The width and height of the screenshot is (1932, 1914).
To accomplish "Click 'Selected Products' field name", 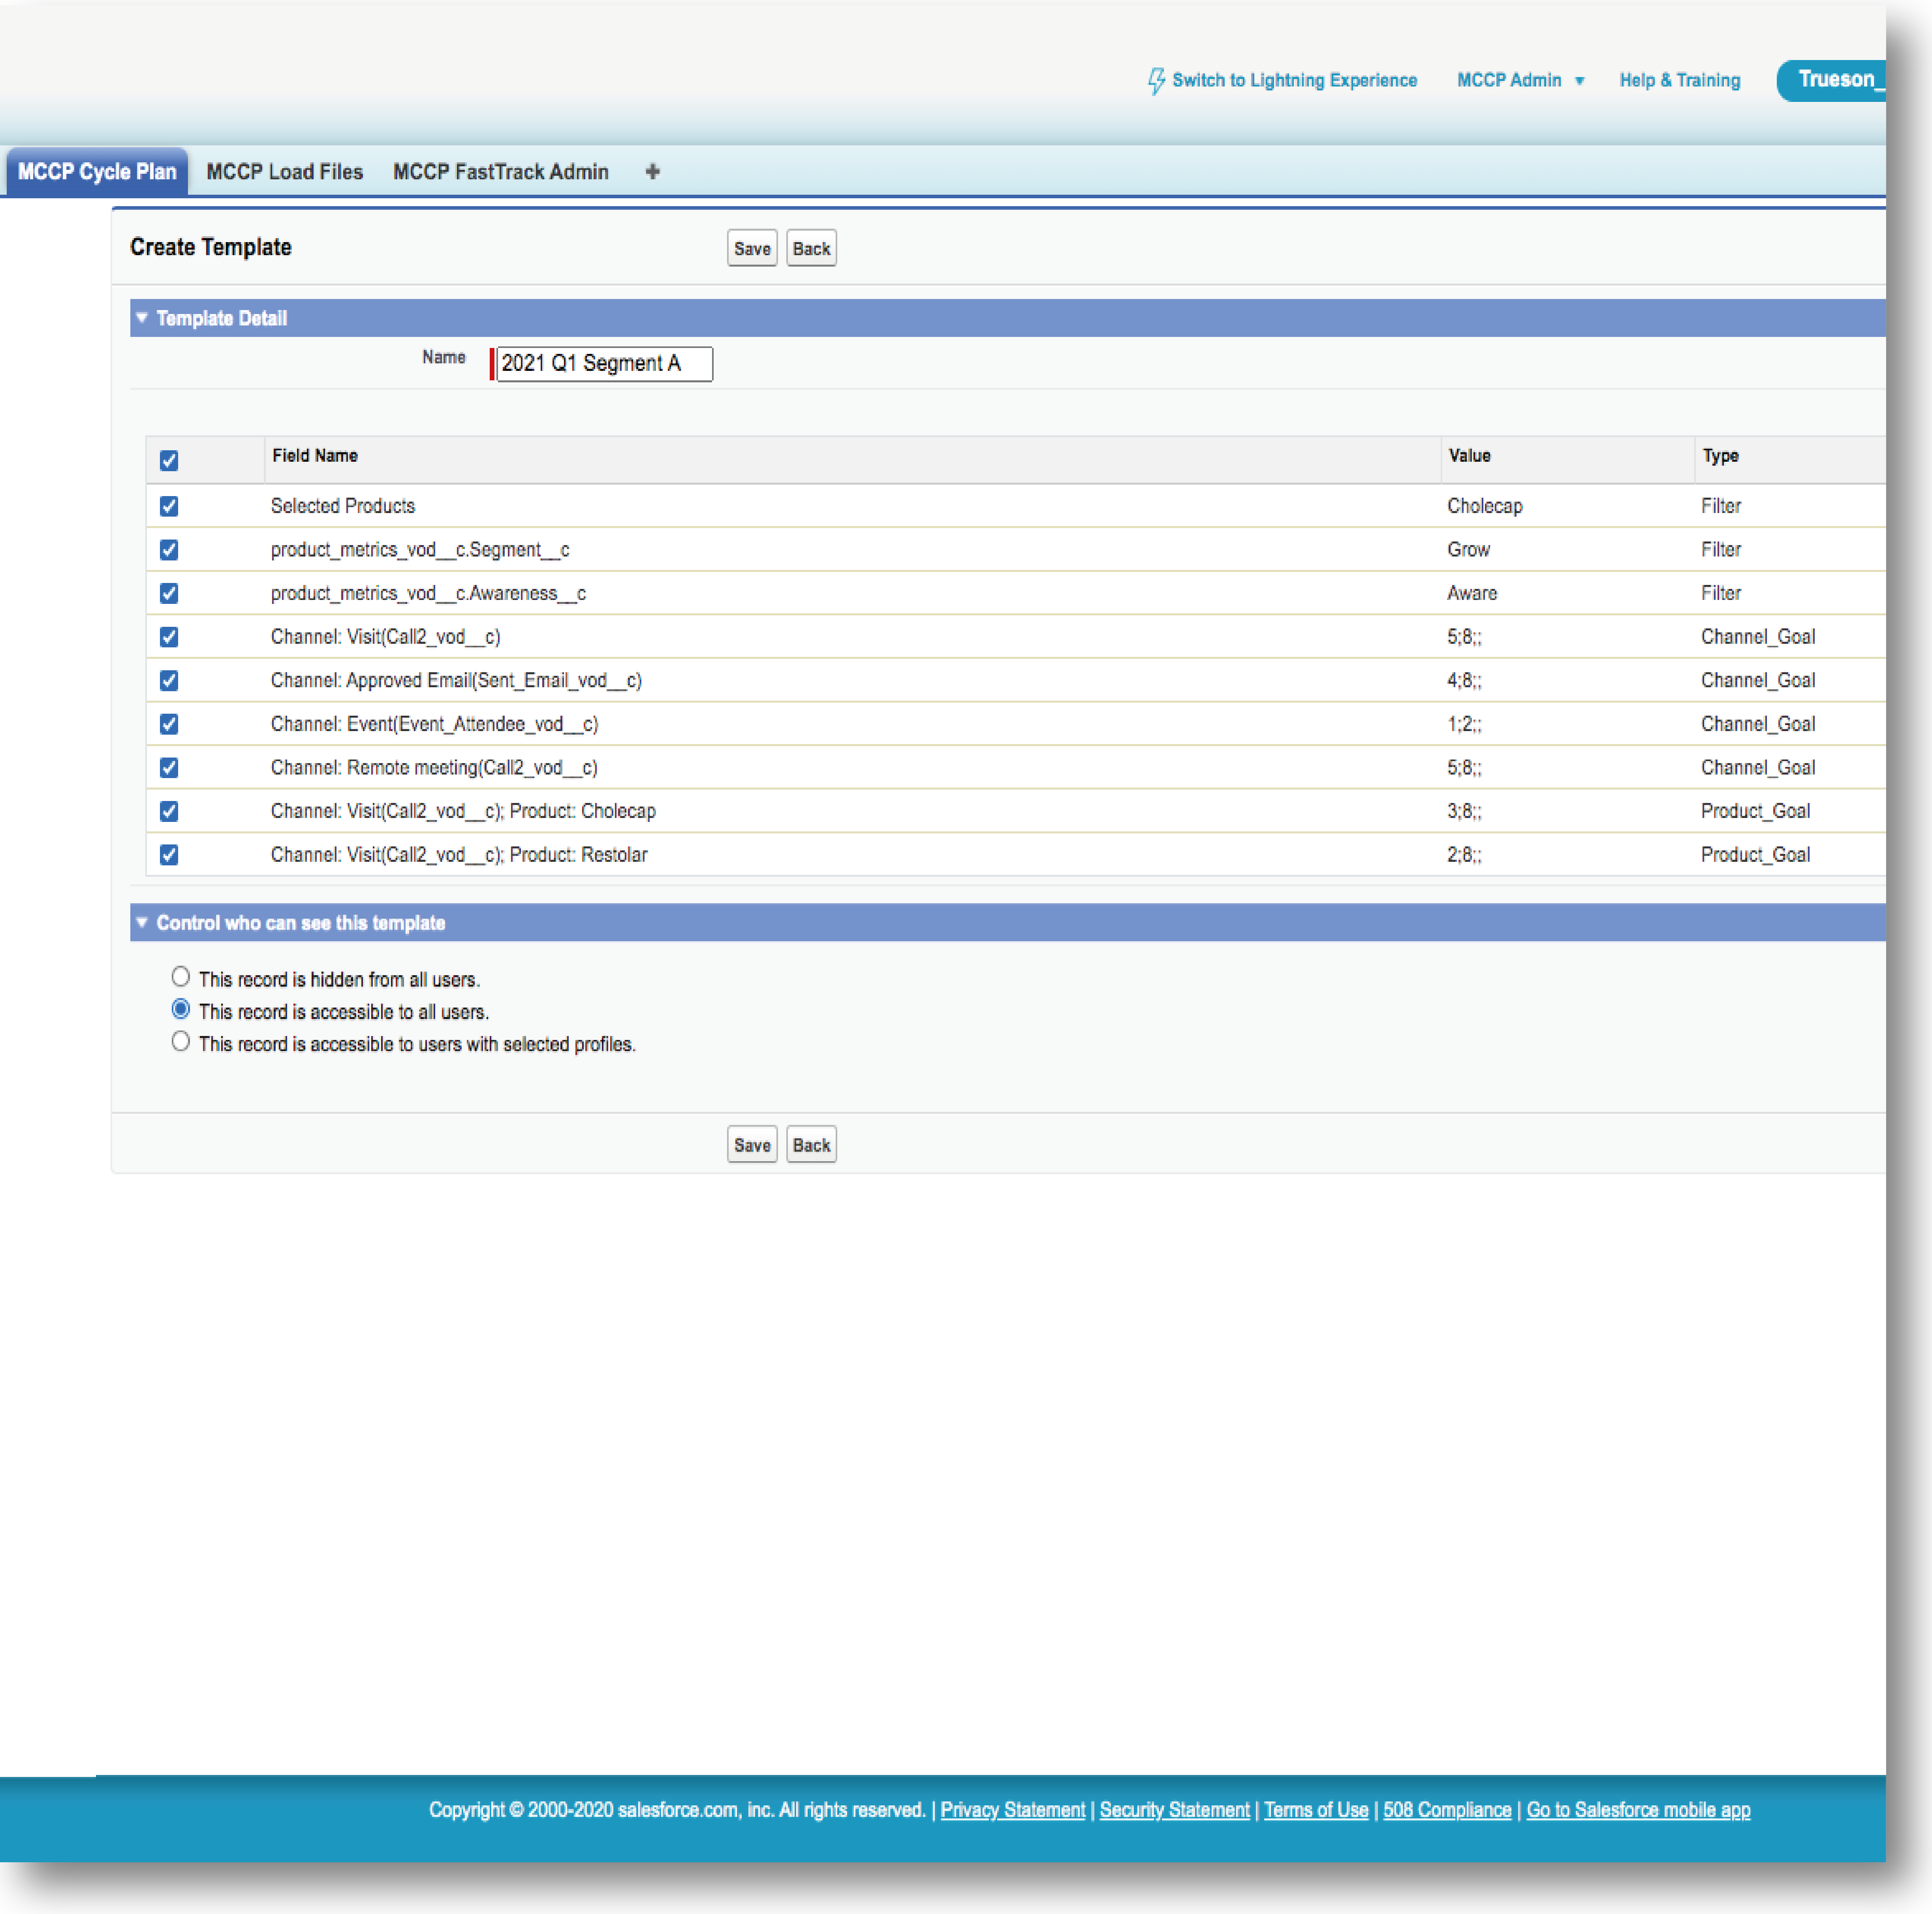I will pos(343,506).
